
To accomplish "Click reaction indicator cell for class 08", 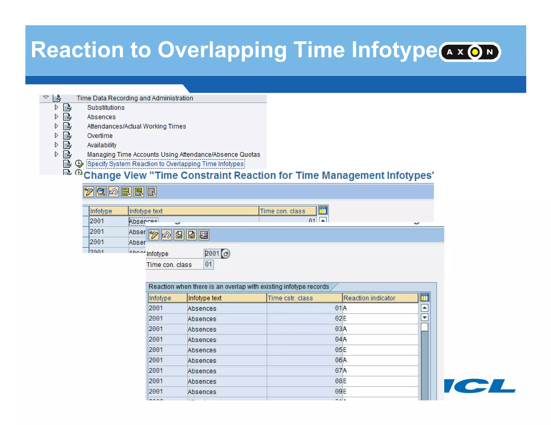I will pos(380,381).
